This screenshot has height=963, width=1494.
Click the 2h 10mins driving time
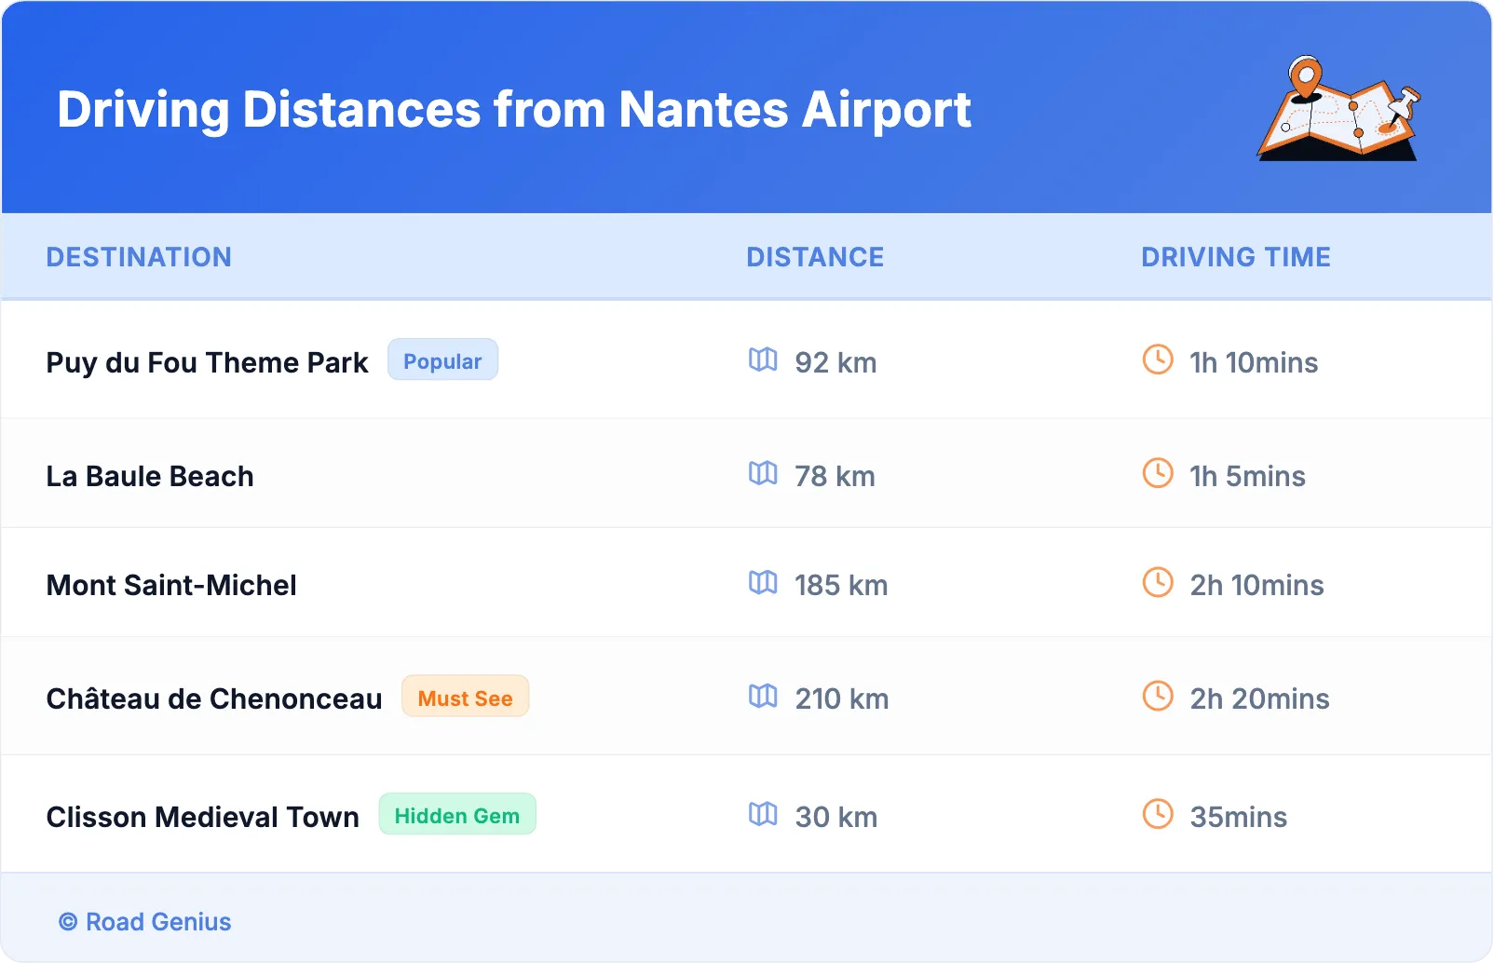pyautogui.click(x=1256, y=585)
